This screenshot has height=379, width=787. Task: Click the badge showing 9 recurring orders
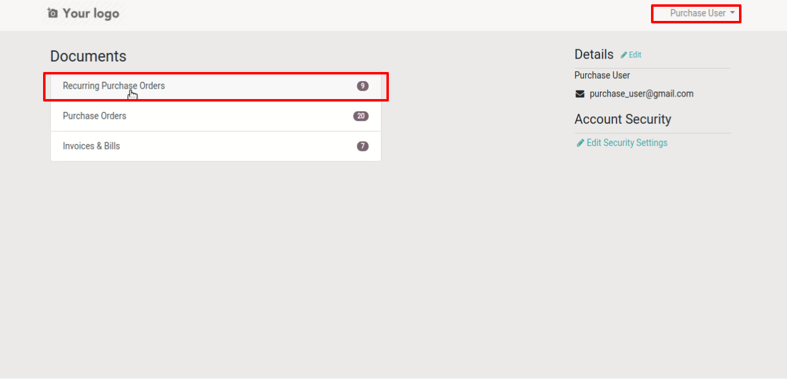click(x=362, y=86)
